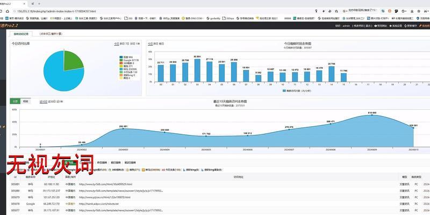430x215 pixels.
Task: Open a new browser tab with plus
Action: click(39, 4)
